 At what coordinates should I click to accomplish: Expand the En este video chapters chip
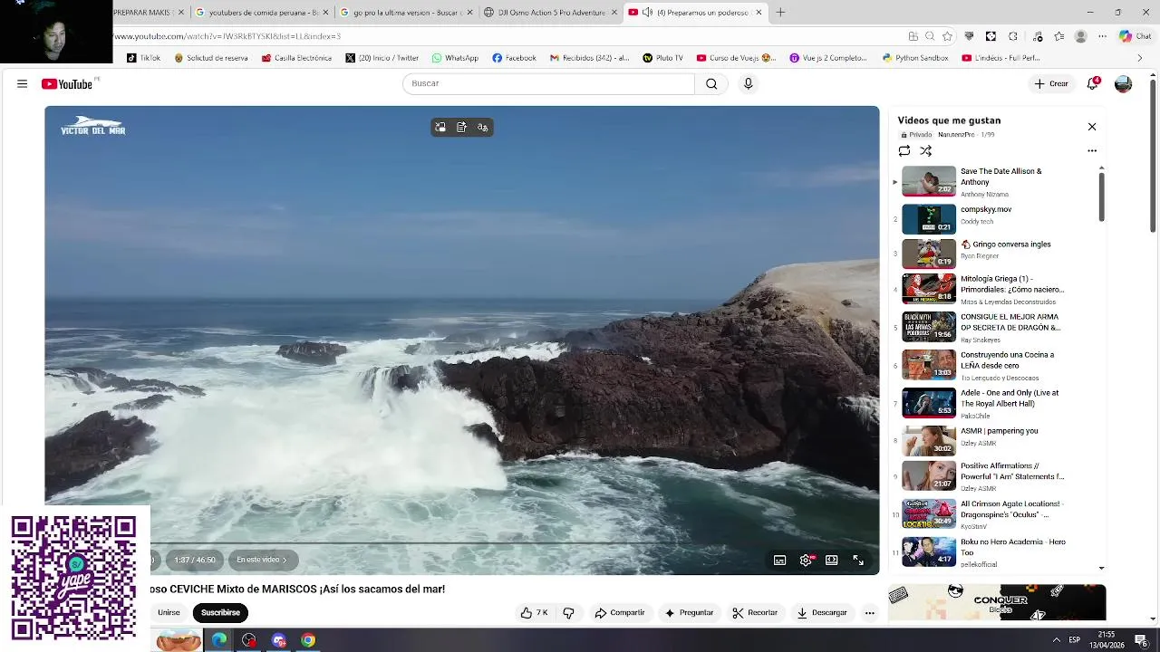(261, 560)
